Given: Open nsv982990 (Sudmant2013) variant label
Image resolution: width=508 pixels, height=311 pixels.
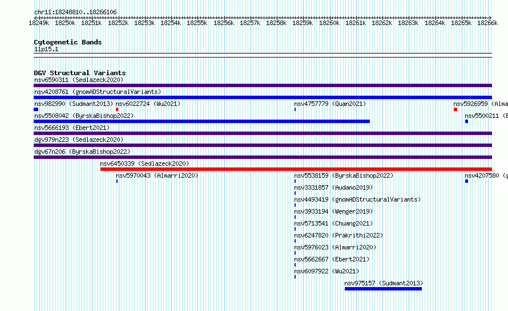Looking at the screenshot, I should (x=74, y=104).
